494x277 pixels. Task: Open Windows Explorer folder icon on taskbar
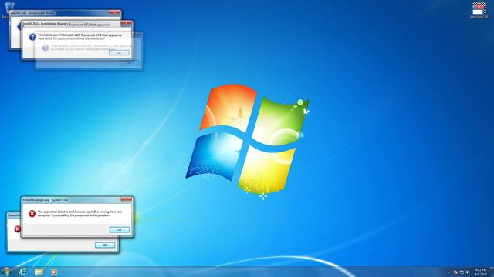[x=39, y=272]
